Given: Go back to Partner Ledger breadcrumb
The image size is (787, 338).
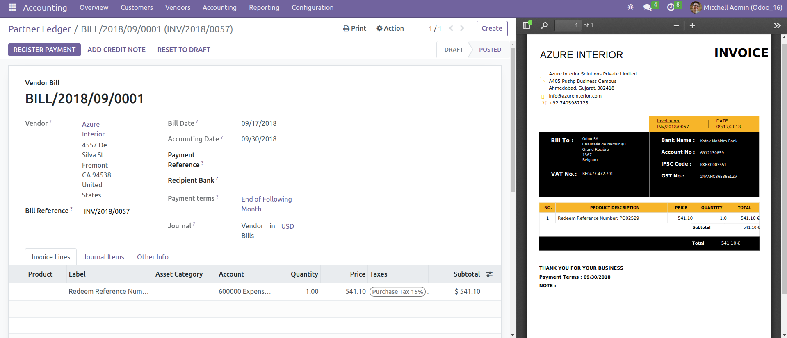Looking at the screenshot, I should click(40, 29).
